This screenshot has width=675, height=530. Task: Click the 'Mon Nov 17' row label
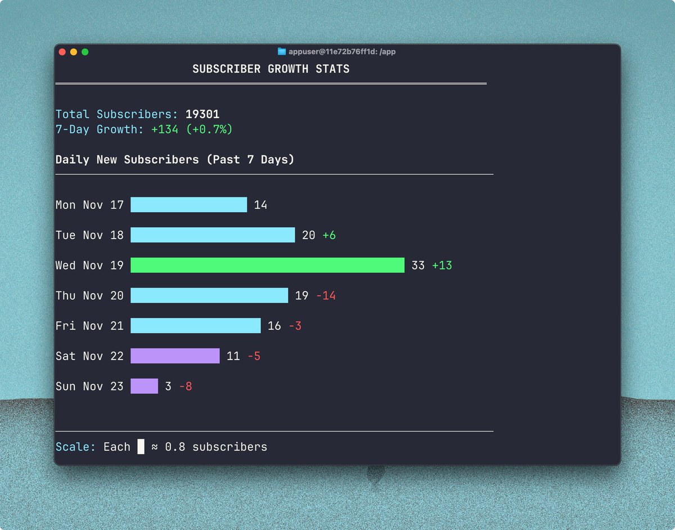[x=89, y=205]
